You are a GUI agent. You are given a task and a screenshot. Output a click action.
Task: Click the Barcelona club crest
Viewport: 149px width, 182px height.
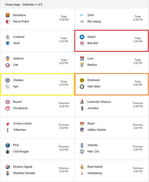pyautogui.click(x=8, y=15)
